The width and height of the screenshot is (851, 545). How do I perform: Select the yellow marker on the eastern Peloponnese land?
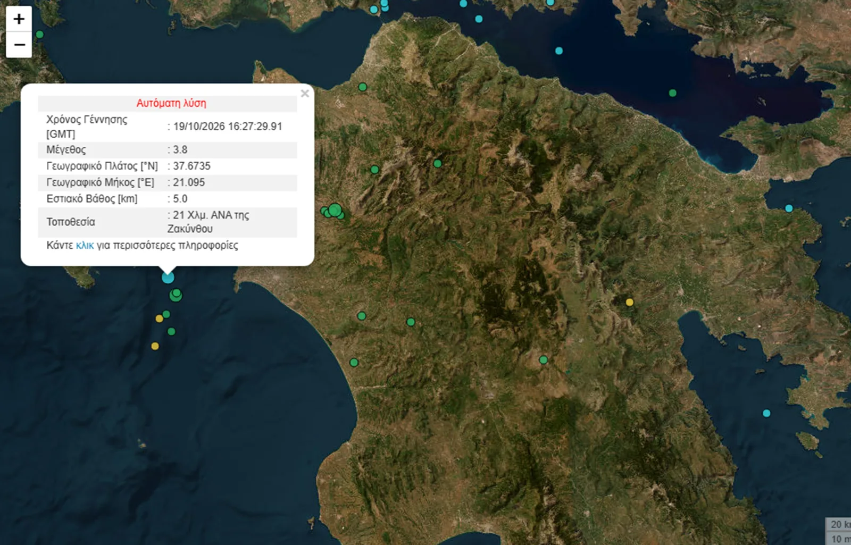point(630,302)
